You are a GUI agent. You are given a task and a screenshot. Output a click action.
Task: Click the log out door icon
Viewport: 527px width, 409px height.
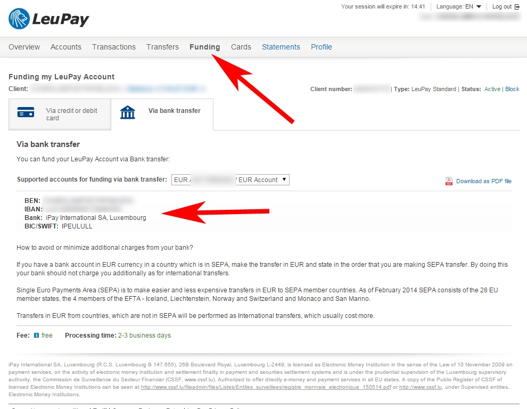pos(517,7)
